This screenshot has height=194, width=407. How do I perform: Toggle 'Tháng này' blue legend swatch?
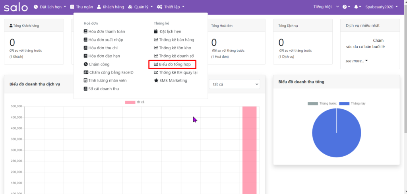pos(344,104)
